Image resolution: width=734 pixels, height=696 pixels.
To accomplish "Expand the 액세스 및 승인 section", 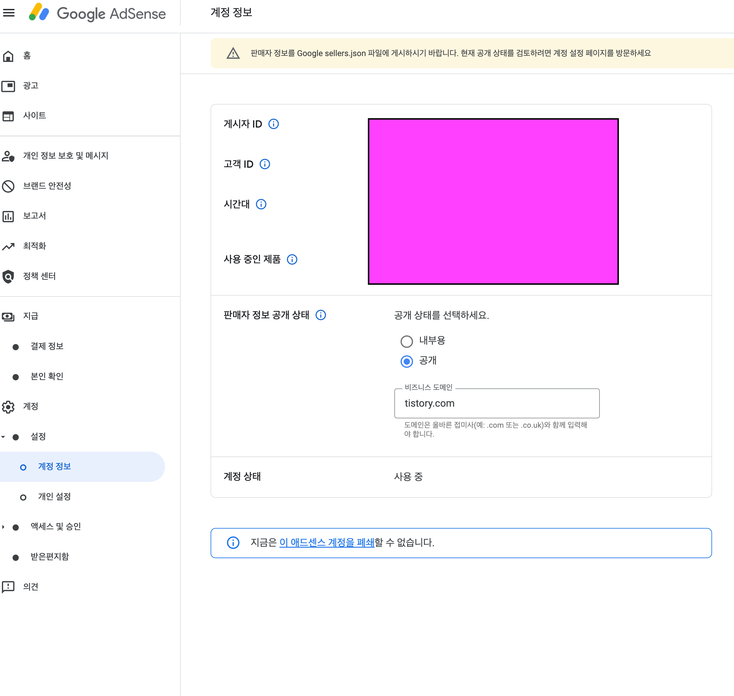I will pyautogui.click(x=3, y=527).
